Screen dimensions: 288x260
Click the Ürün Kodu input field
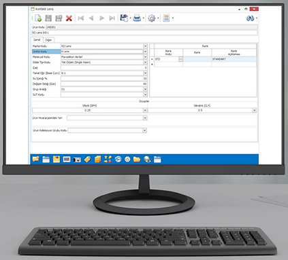click(151, 27)
